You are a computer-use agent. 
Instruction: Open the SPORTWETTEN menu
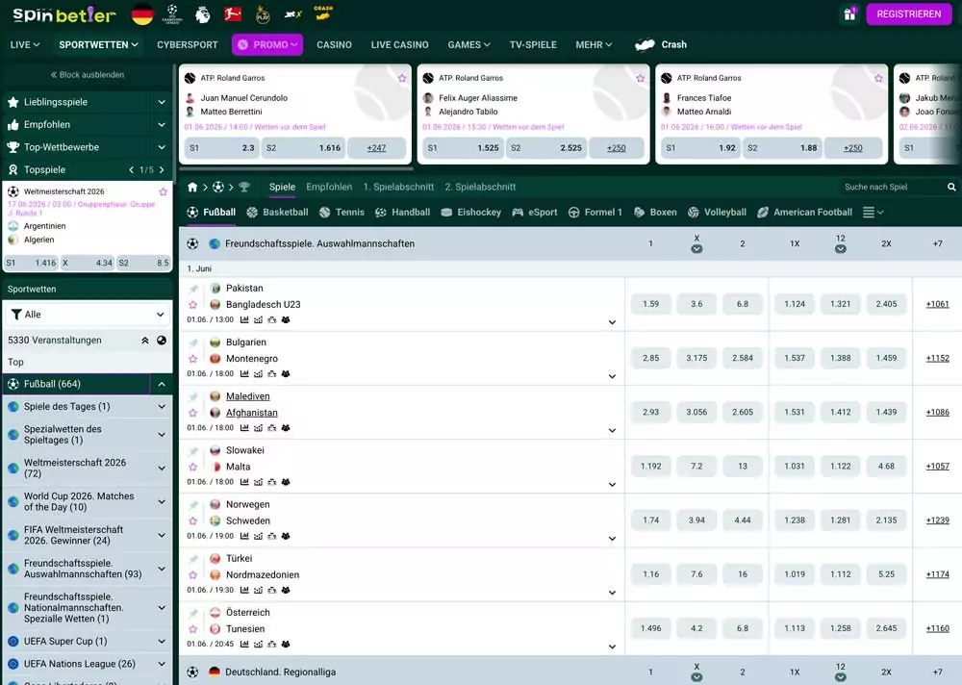[98, 45]
